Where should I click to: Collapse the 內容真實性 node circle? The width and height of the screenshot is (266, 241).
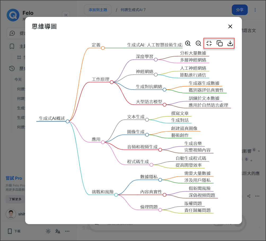pyautogui.click(x=165, y=195)
